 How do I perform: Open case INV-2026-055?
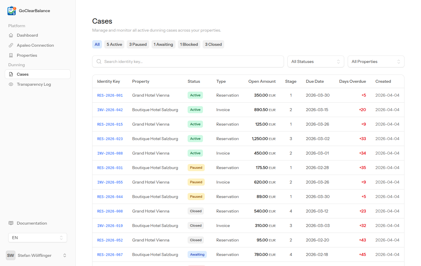pyautogui.click(x=110, y=182)
